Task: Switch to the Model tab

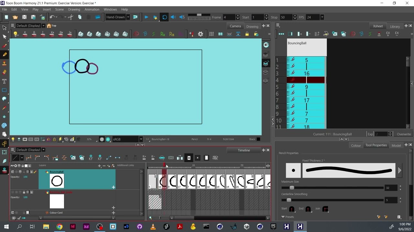Action: [x=396, y=145]
